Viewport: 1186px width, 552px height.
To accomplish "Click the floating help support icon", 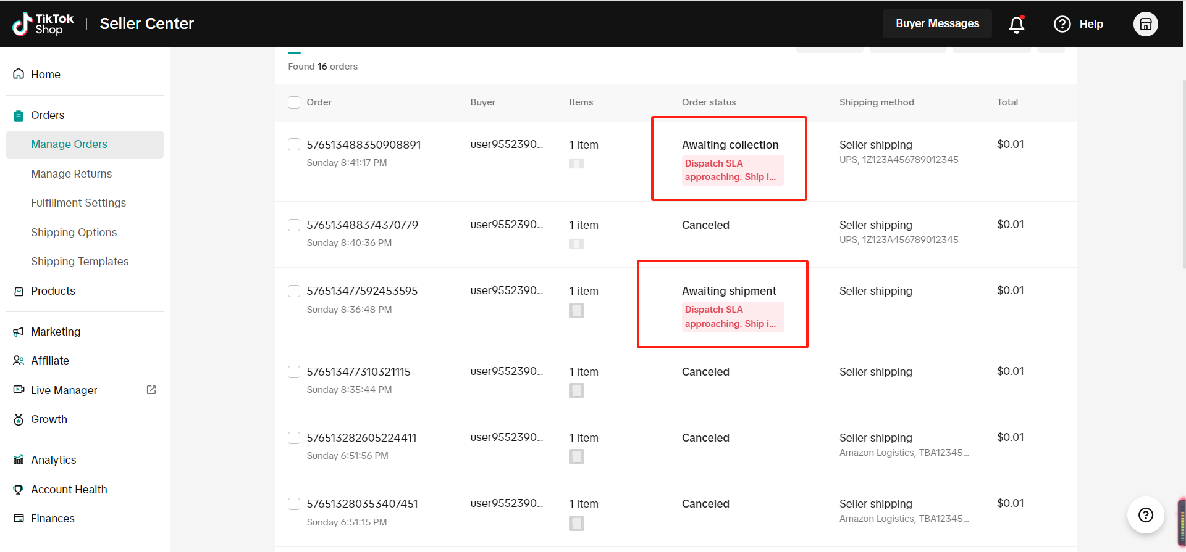I will coord(1145,515).
